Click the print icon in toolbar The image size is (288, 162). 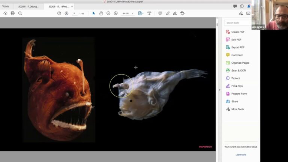point(13,13)
